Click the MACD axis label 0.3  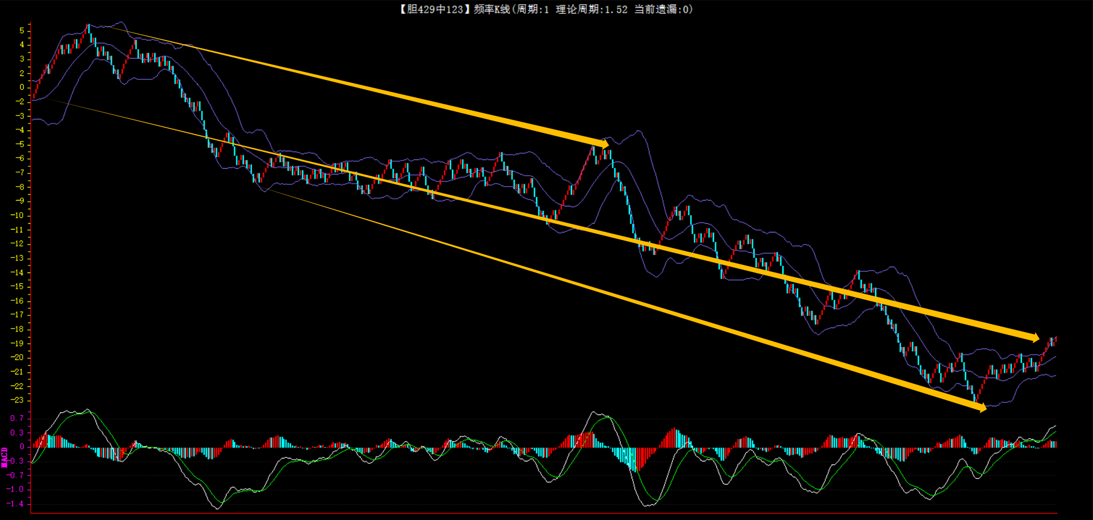click(17, 432)
